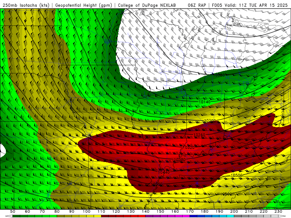This screenshot has width=291, height=218.
Task: Pick the 10260 contour label
Action: click(199, 135)
